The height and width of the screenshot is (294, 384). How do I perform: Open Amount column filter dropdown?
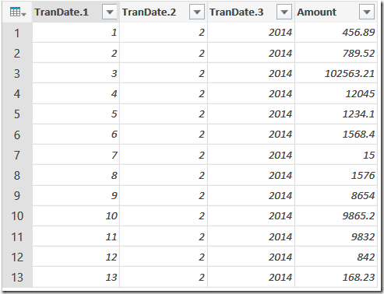pyautogui.click(x=367, y=12)
